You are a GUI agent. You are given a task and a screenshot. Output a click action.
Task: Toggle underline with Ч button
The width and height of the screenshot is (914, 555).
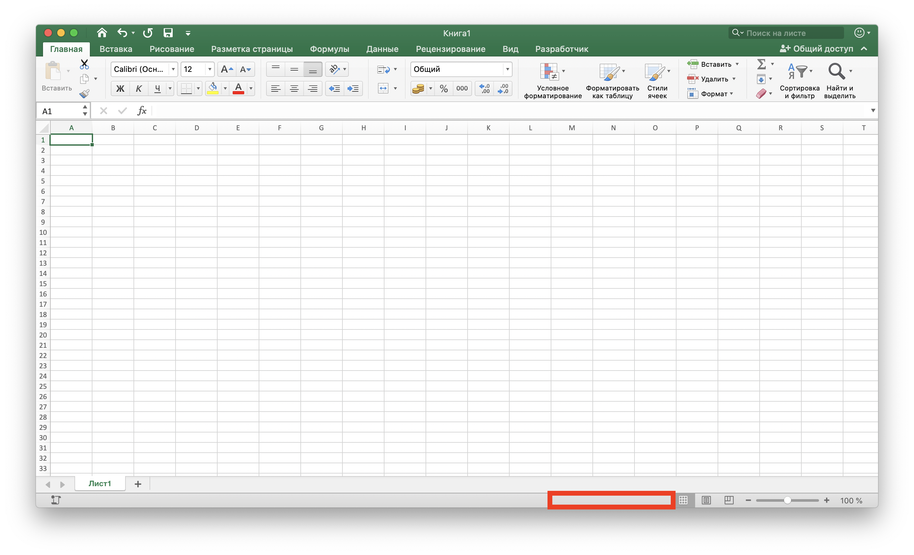tap(157, 89)
